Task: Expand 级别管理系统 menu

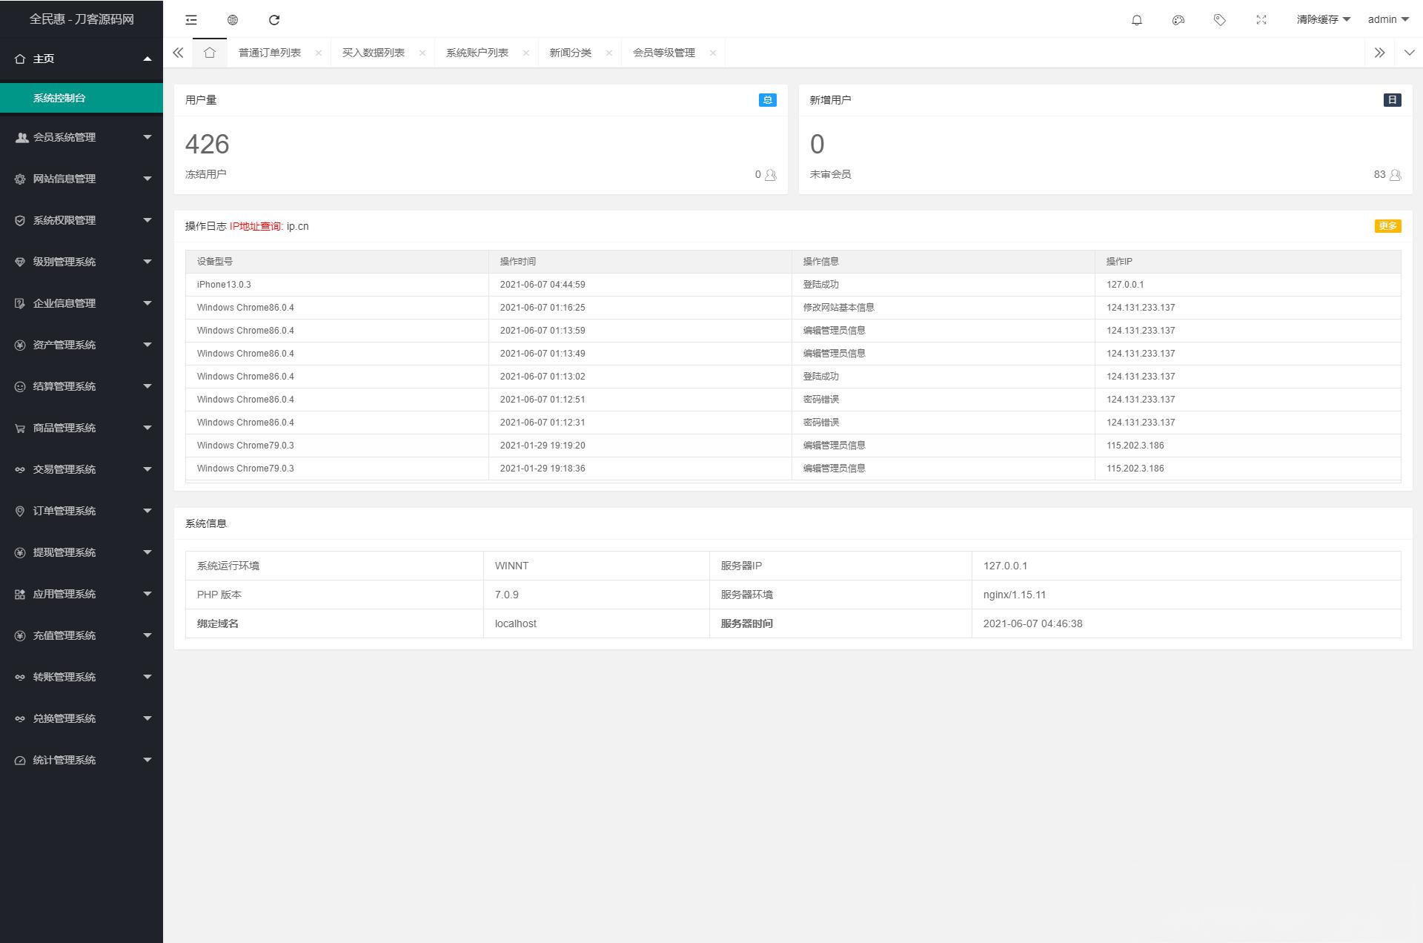Action: point(82,262)
